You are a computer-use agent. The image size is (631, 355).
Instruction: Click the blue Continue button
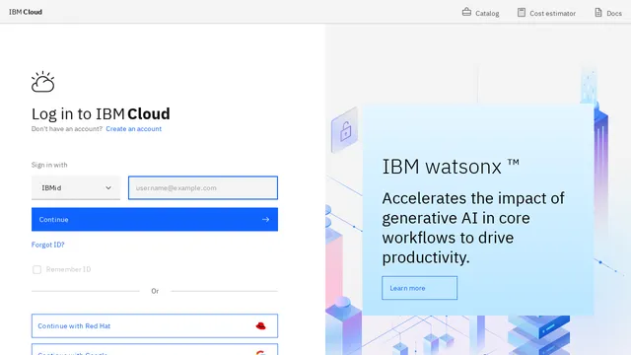coord(155,219)
